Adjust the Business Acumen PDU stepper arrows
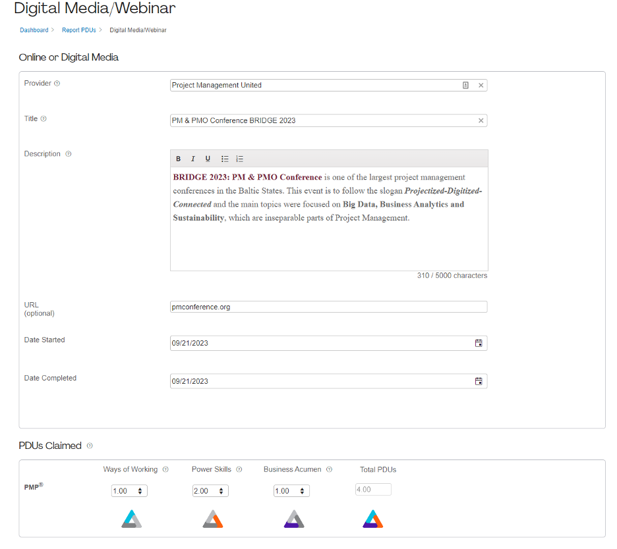This screenshot has width=617, height=549. 302,491
